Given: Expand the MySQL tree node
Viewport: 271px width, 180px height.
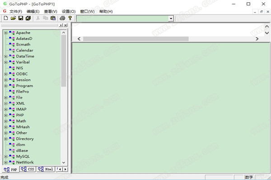Looking at the screenshot, I should pos(6,157).
